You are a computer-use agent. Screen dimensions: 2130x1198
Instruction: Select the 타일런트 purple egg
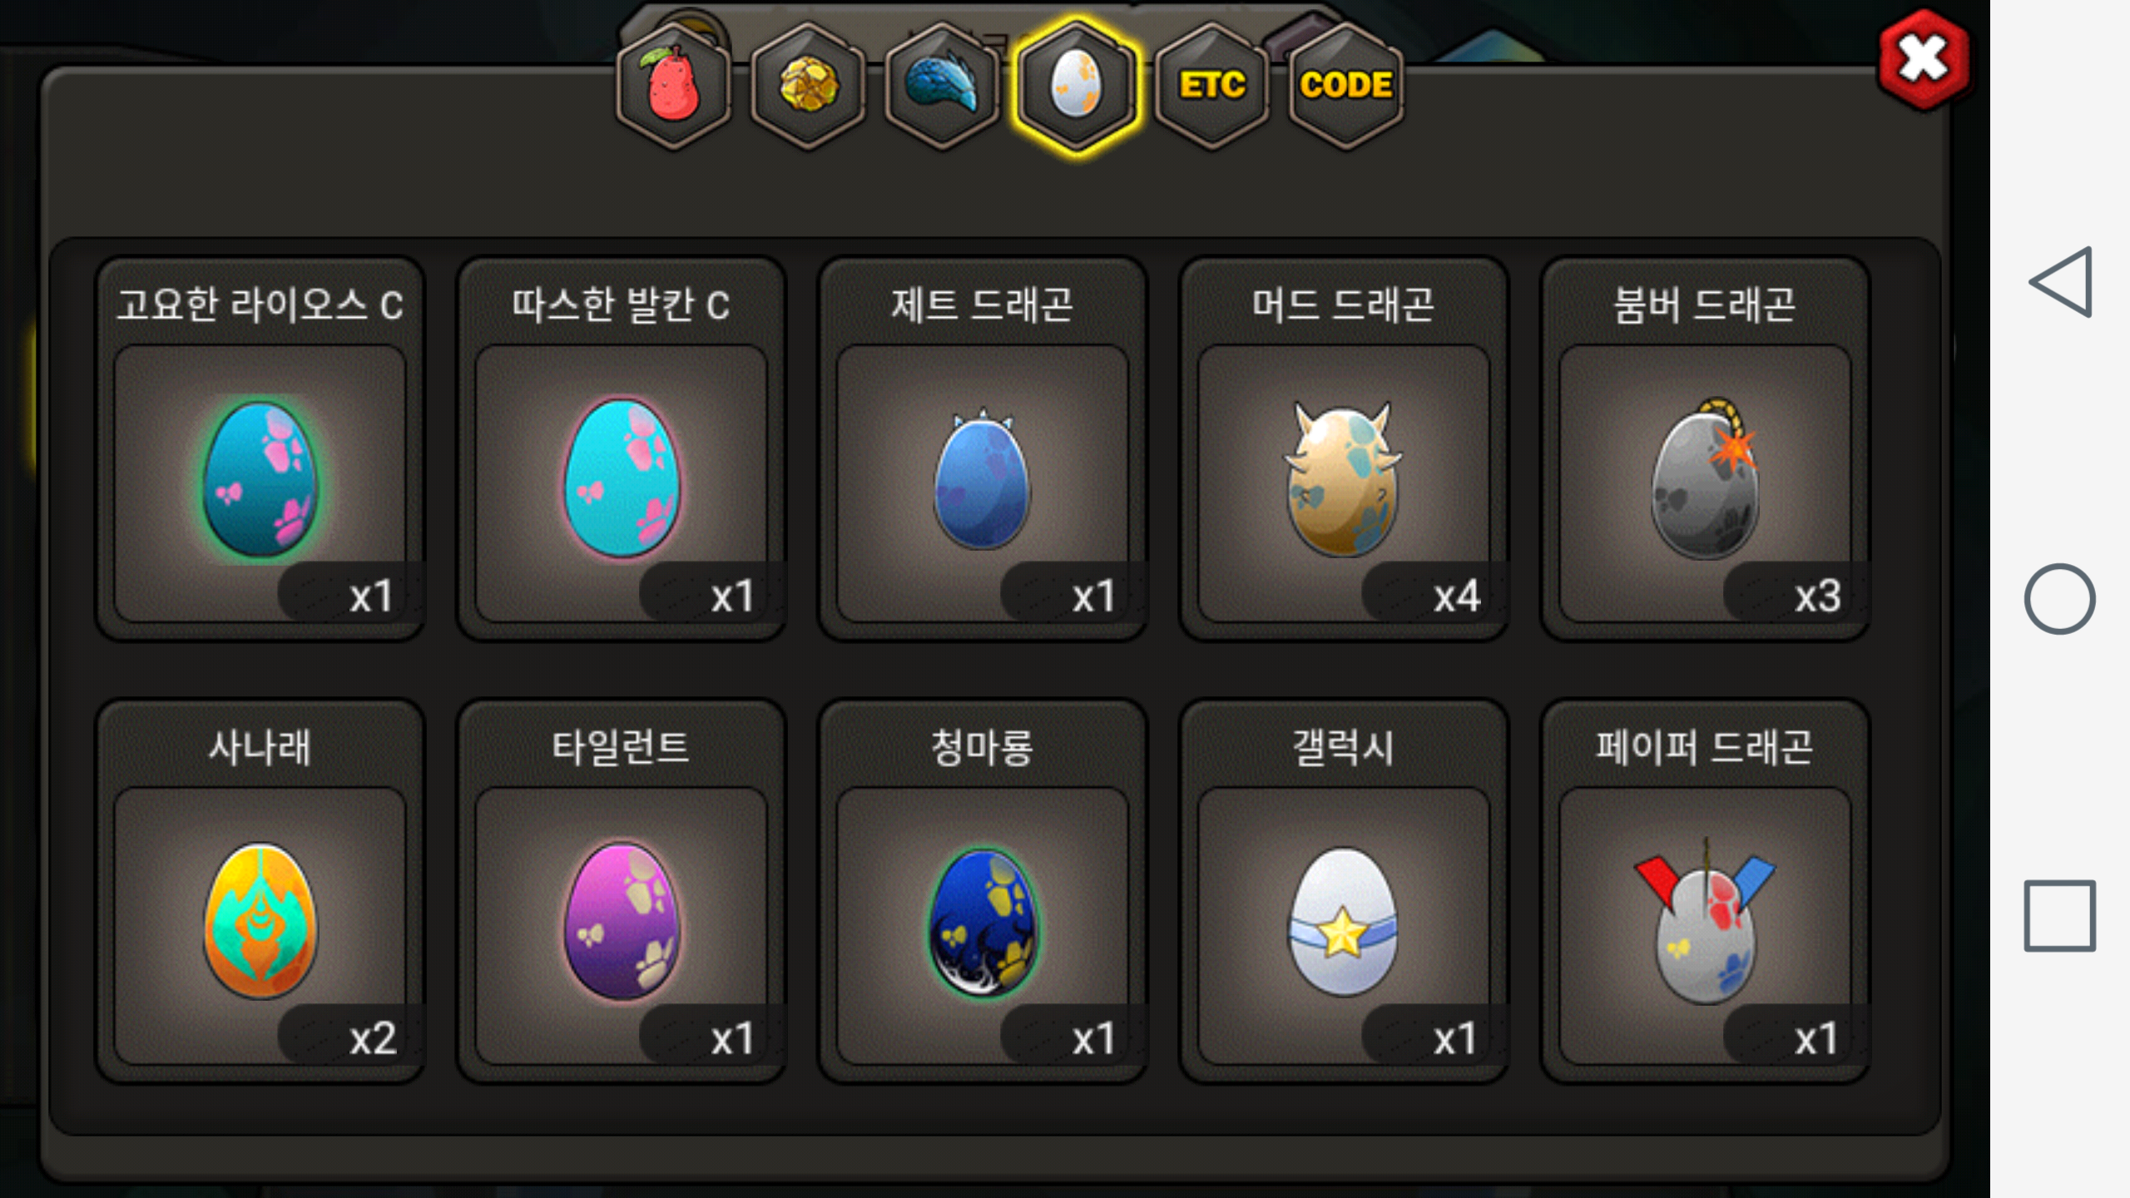click(622, 892)
